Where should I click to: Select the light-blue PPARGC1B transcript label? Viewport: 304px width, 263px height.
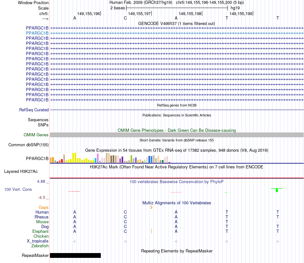click(x=37, y=33)
